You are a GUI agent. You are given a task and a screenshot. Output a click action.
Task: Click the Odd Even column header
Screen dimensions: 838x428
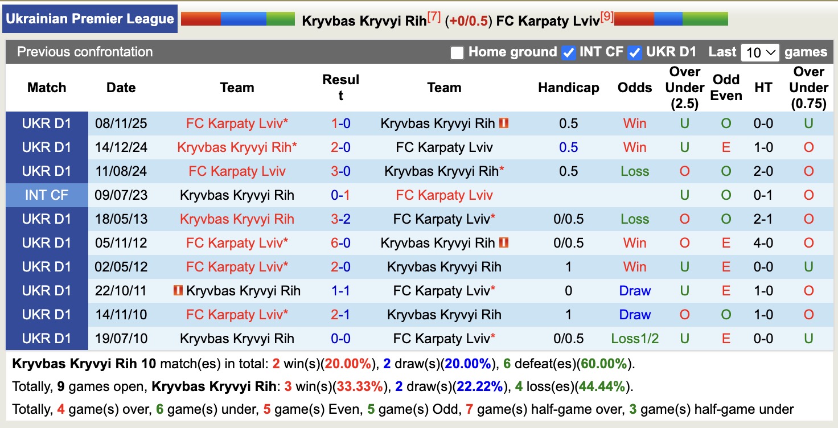point(726,88)
